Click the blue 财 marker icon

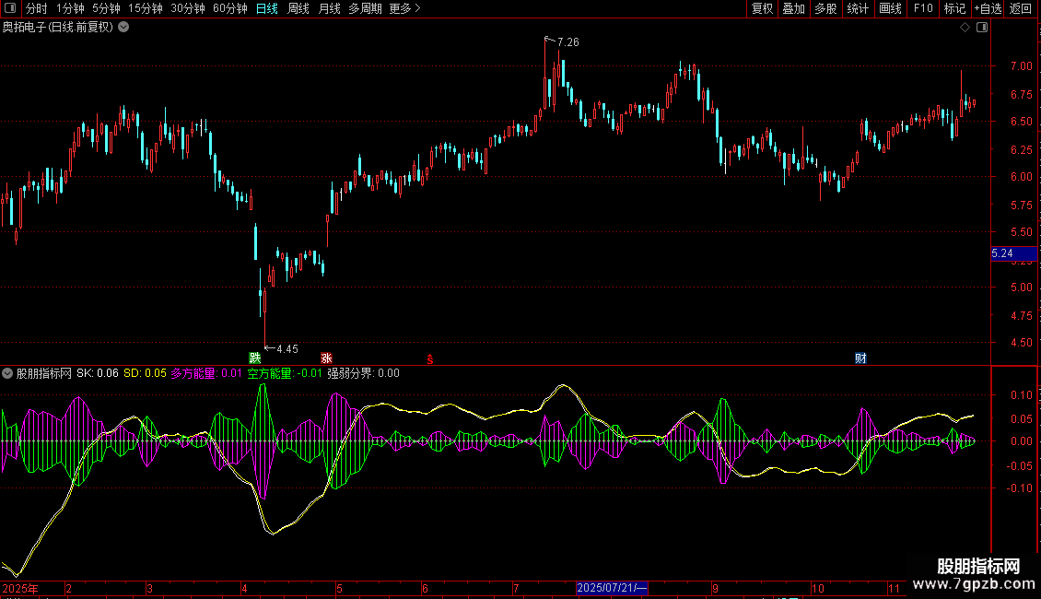pyautogui.click(x=860, y=358)
